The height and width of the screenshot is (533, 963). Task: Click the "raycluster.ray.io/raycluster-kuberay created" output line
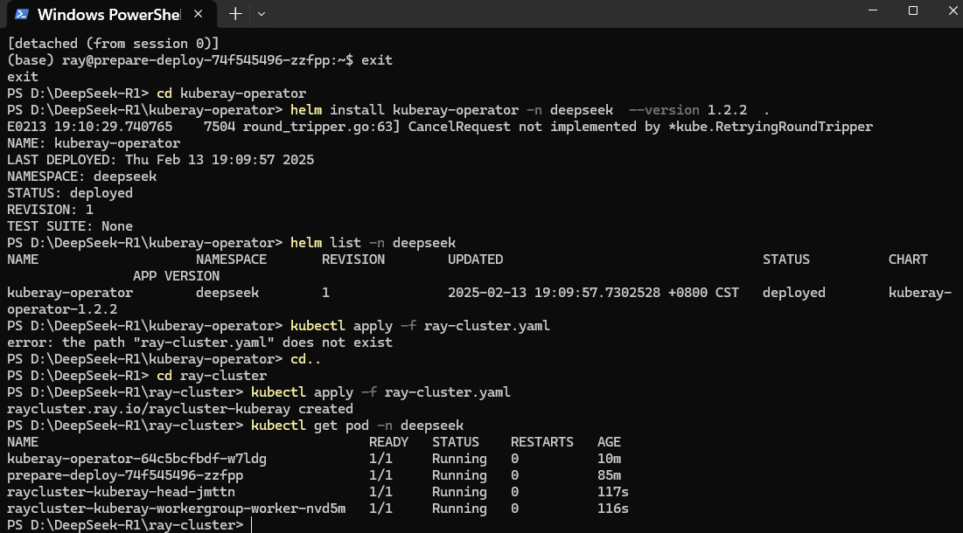coord(179,409)
